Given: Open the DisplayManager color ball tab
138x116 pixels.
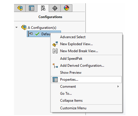Looking at the screenshot, I should point(67,8).
